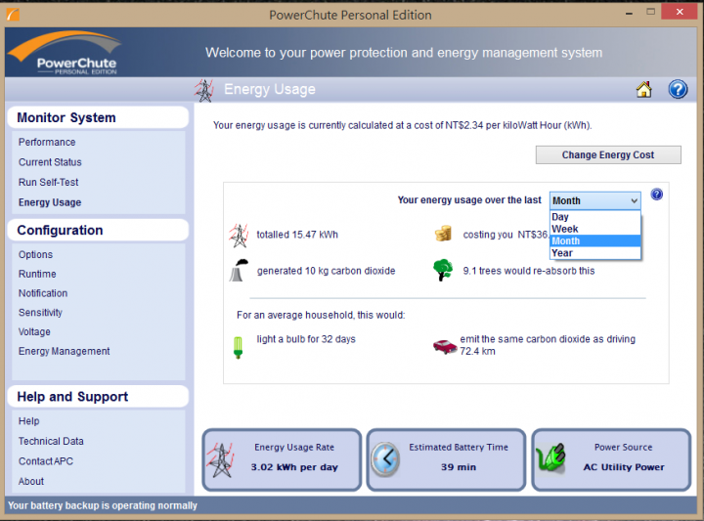The height and width of the screenshot is (521, 704).
Task: Open Performance in Monitor System
Action: pyautogui.click(x=47, y=143)
